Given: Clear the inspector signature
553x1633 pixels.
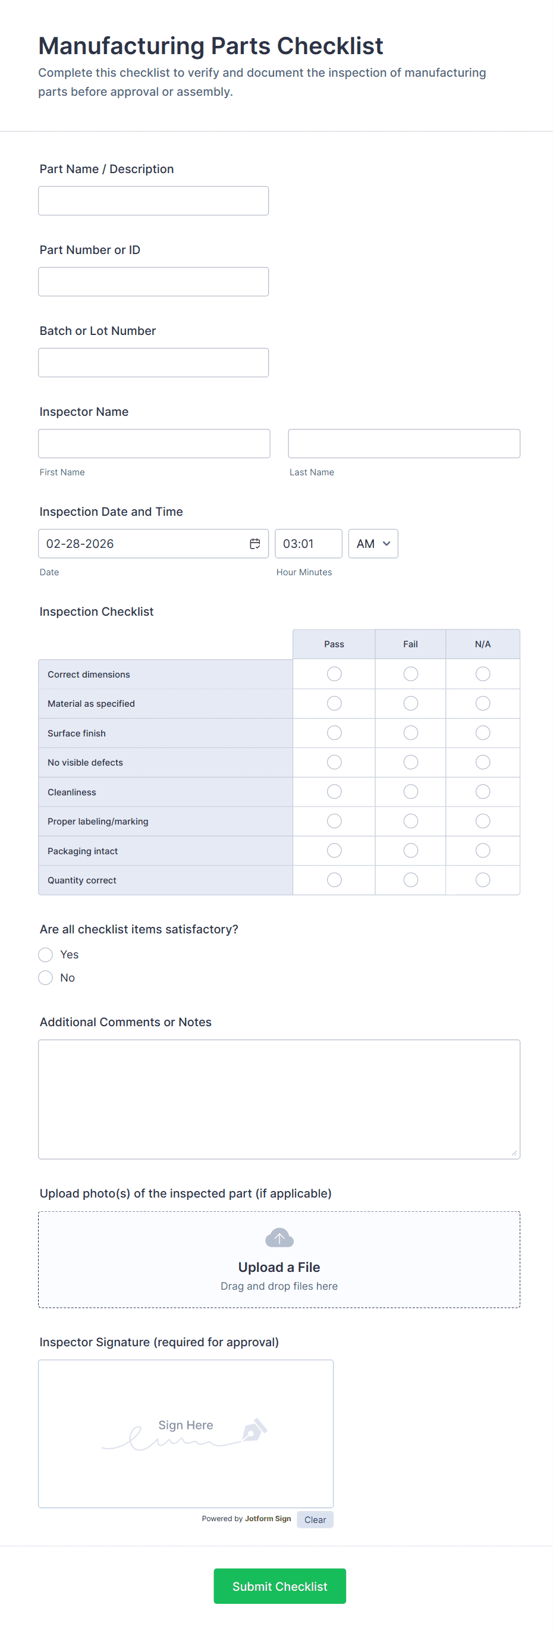Looking at the screenshot, I should point(315,1519).
